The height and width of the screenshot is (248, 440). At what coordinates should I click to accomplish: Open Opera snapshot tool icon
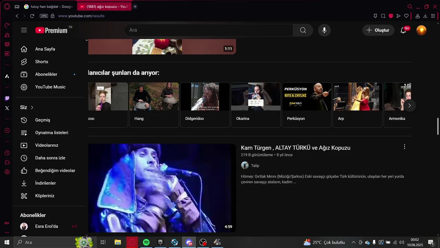pyautogui.click(x=383, y=16)
